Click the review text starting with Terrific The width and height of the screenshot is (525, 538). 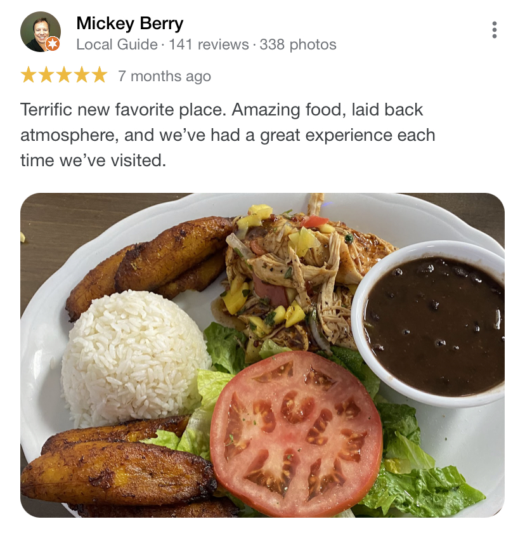[228, 135]
